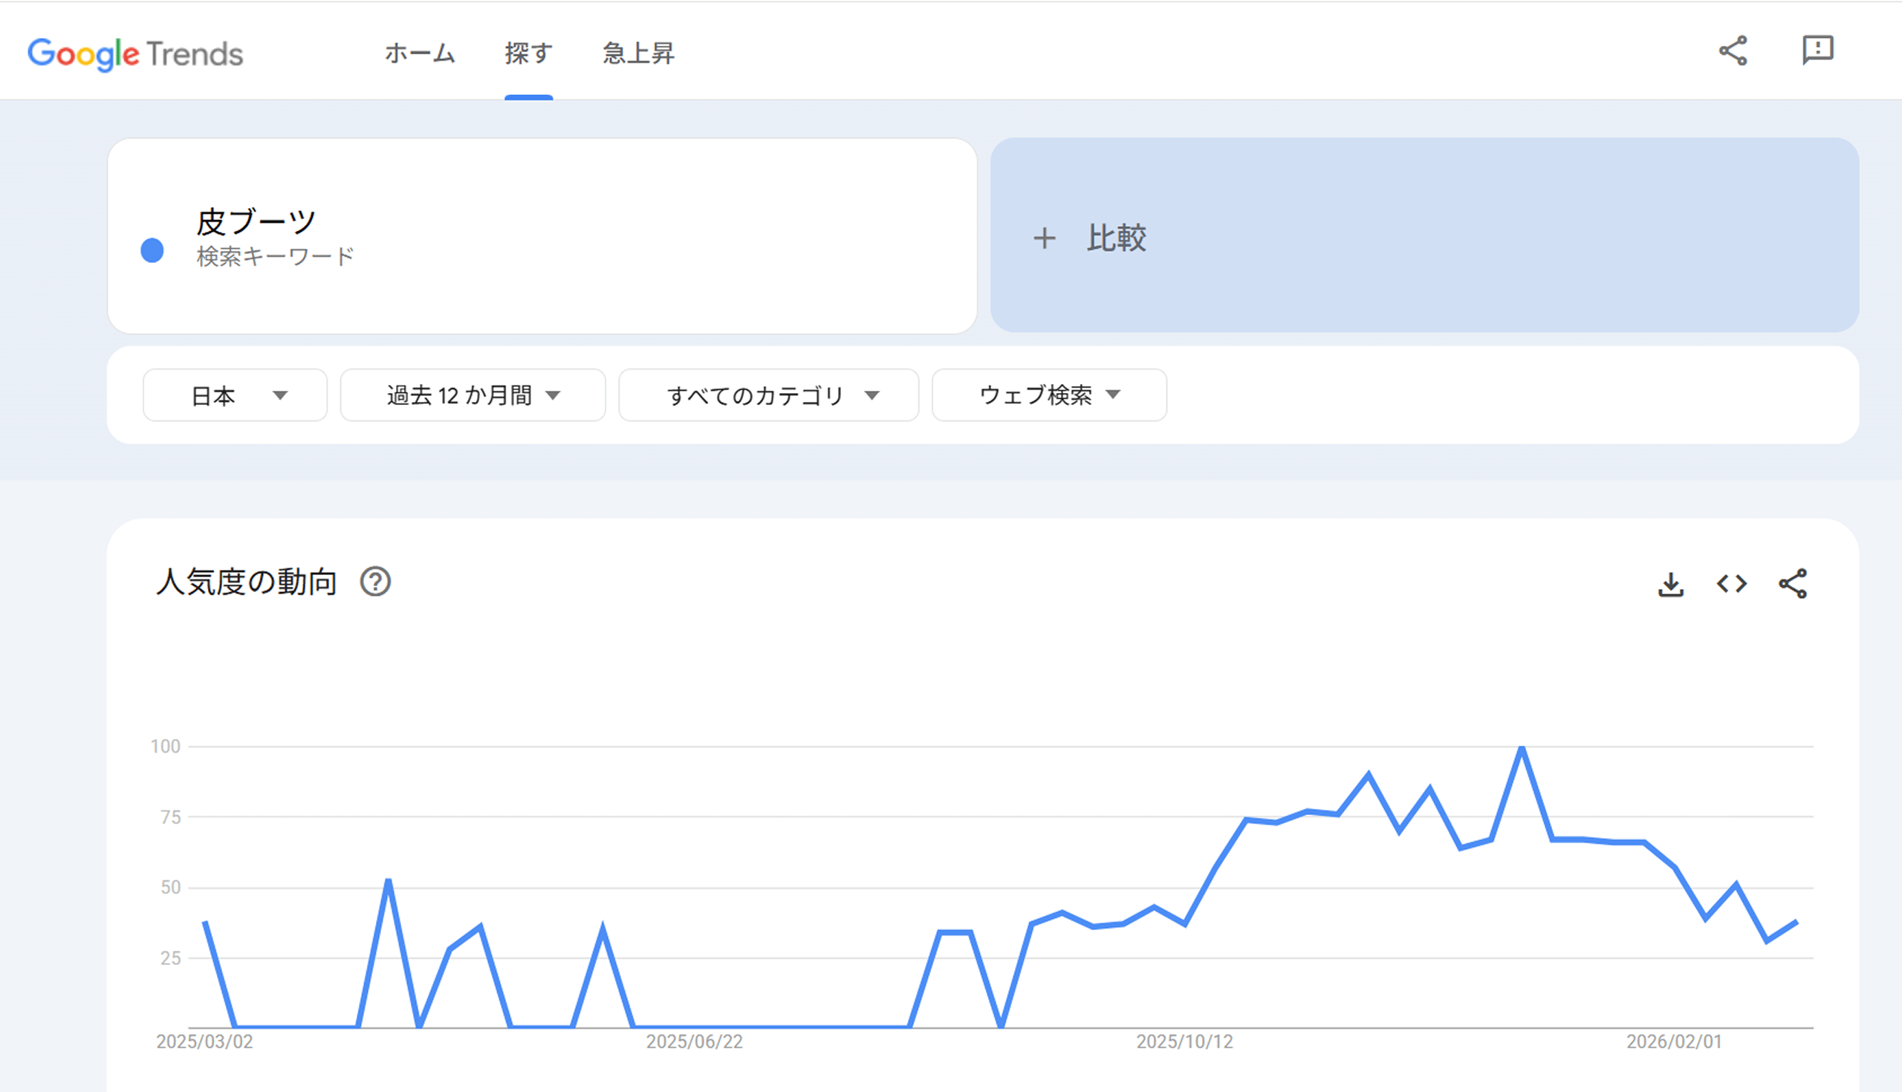Image resolution: width=1902 pixels, height=1092 pixels.
Task: Click the embed code icon on the chart
Action: (x=1731, y=584)
